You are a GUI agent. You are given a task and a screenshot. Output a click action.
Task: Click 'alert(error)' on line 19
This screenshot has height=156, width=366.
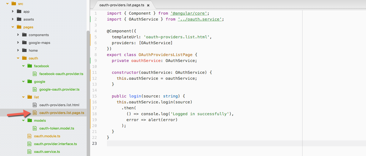coord(163,120)
